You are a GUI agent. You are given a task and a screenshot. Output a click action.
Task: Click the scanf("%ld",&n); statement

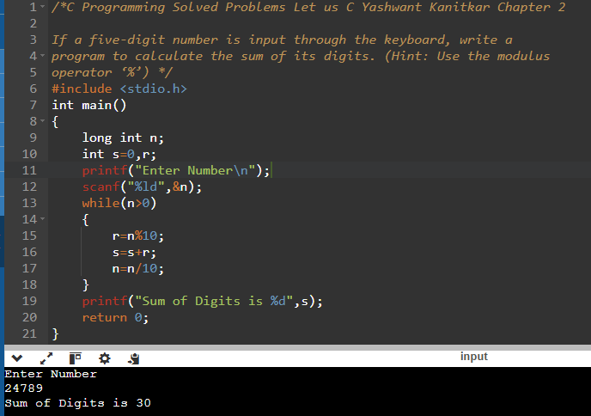pyautogui.click(x=142, y=187)
